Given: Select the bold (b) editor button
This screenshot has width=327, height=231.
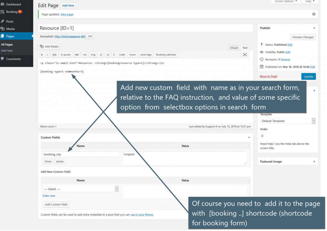Looking at the screenshot, I should coord(42,54).
